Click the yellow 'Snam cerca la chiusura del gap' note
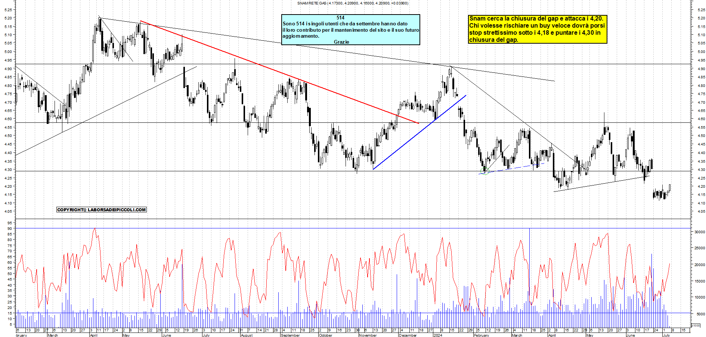The height and width of the screenshot is (337, 706). tap(538, 29)
